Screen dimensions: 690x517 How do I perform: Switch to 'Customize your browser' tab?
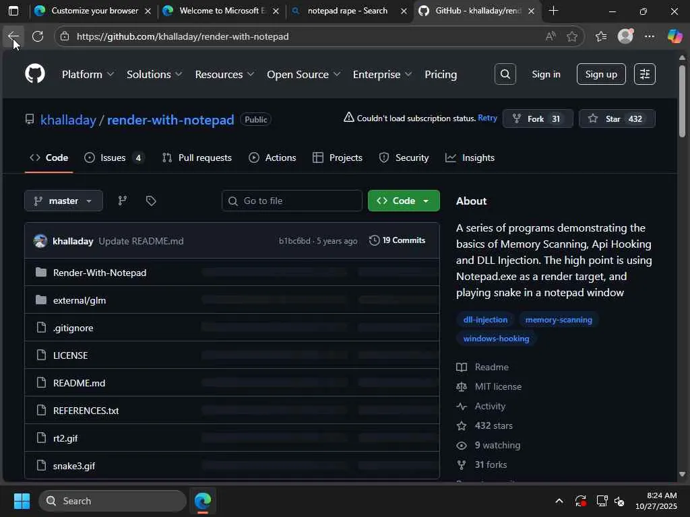point(92,11)
